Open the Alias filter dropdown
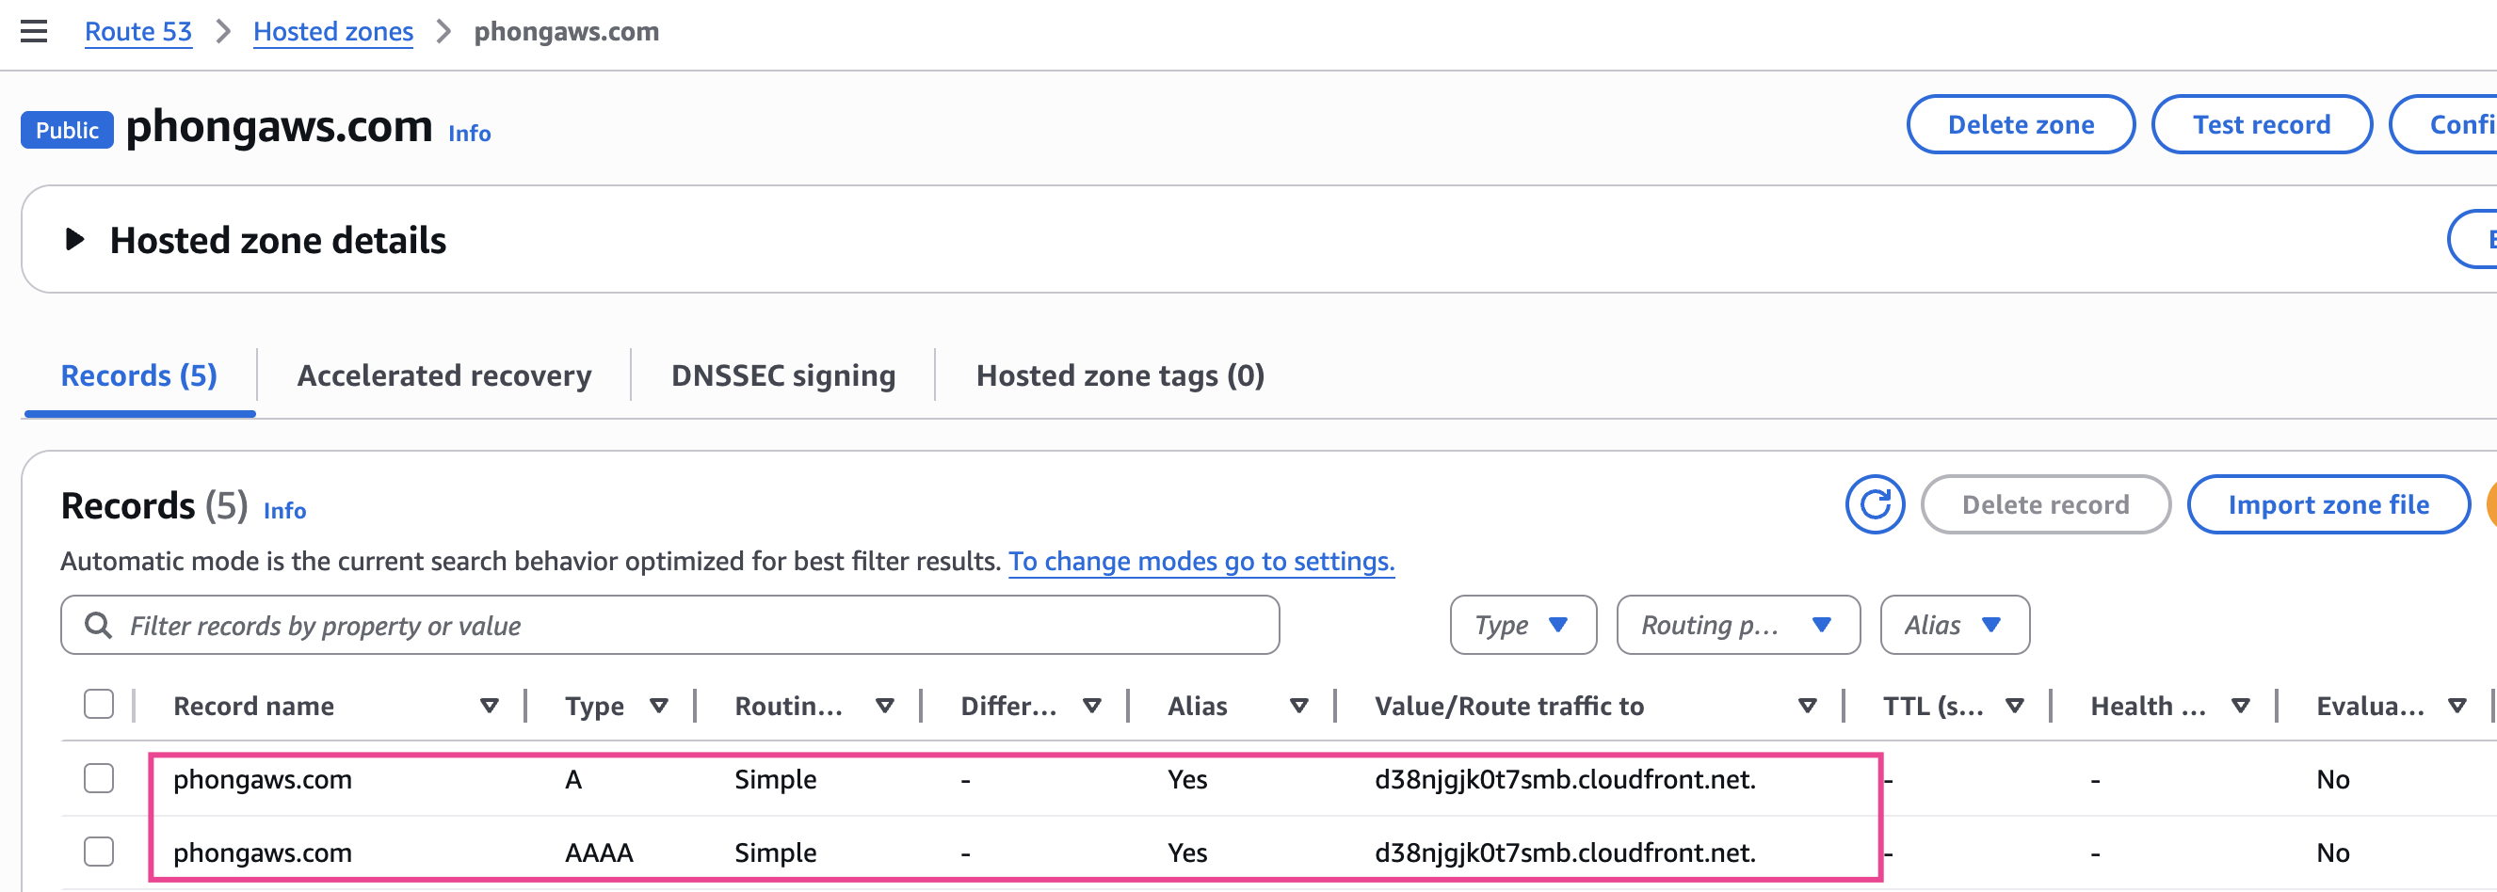Image resolution: width=2497 pixels, height=892 pixels. [x=1953, y=626]
